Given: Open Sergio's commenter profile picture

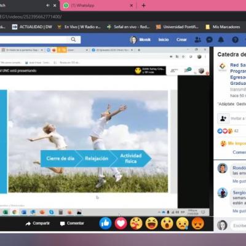Looking at the screenshot, I should (223, 192).
